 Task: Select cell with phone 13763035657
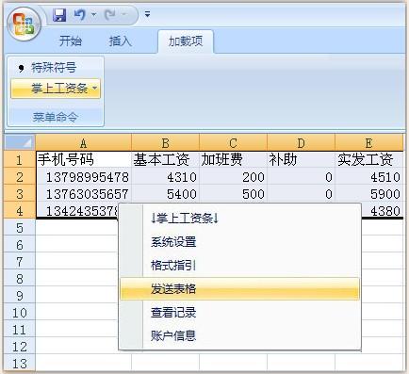click(x=84, y=194)
